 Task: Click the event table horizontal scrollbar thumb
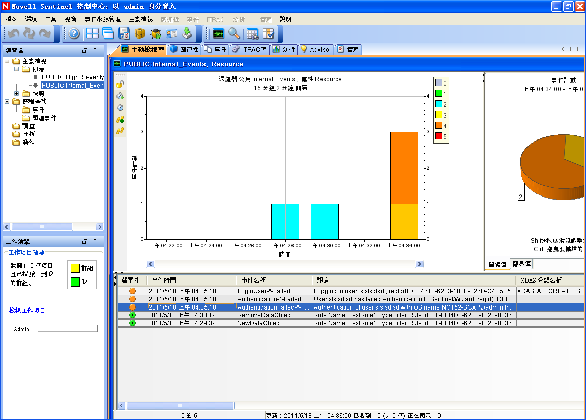pos(180,405)
